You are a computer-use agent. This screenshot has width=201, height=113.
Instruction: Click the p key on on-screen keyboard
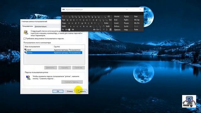(96, 20)
